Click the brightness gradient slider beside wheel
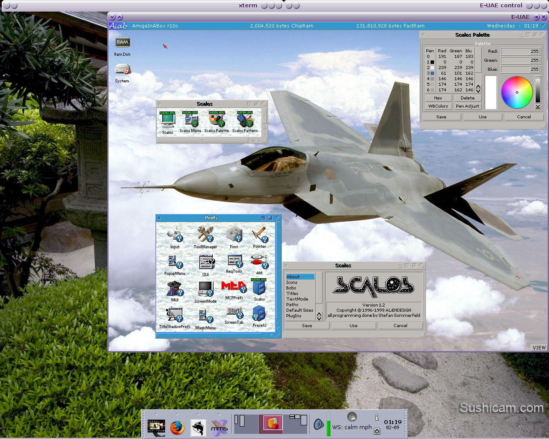 (538, 90)
